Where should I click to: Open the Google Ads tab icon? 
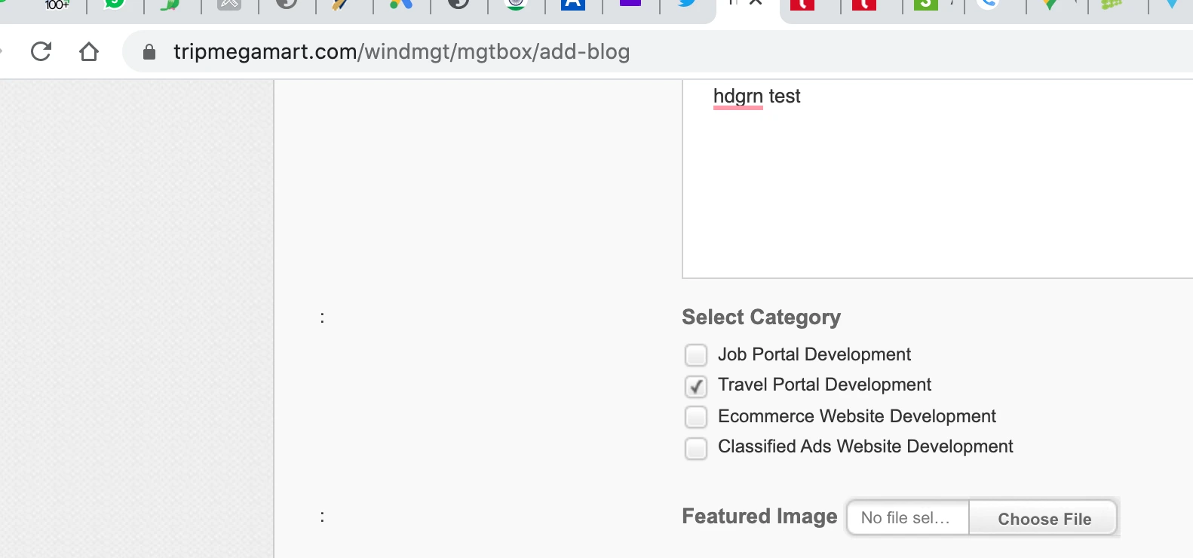point(401,4)
